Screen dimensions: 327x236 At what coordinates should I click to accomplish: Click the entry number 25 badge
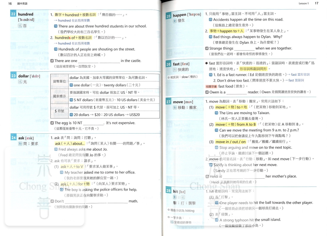169,16
